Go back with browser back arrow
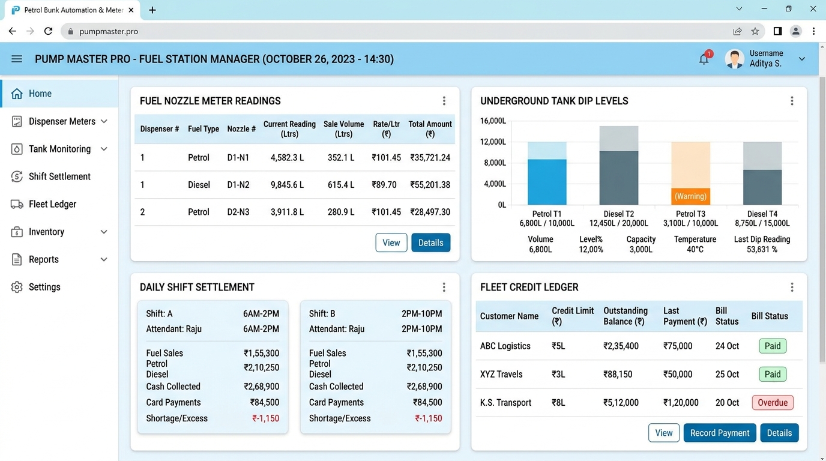Viewport: 826px width, 461px height. pos(12,31)
